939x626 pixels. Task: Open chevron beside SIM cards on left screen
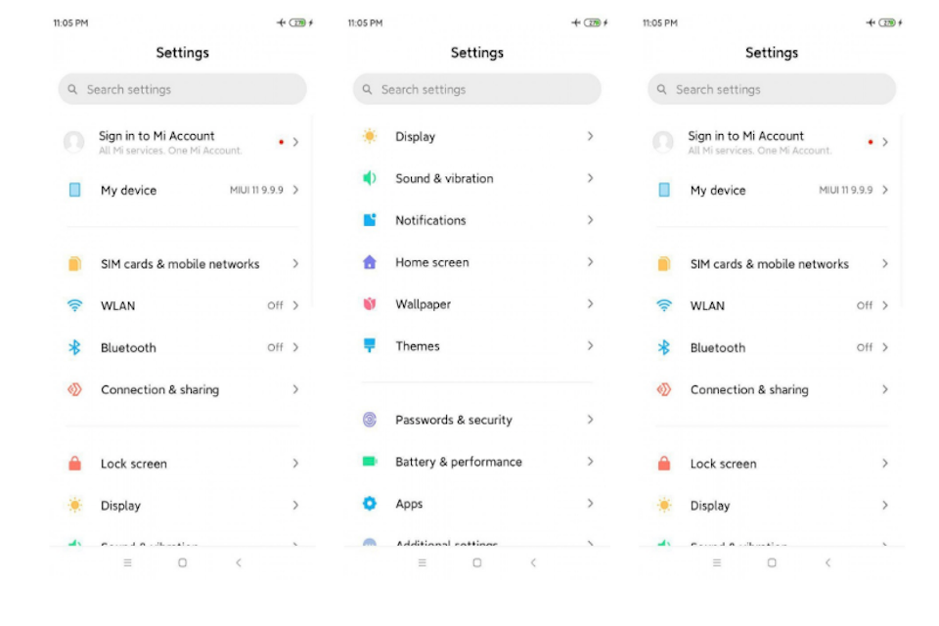pos(295,263)
